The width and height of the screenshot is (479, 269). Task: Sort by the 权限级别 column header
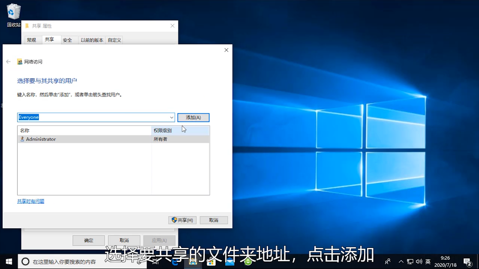tap(180, 131)
